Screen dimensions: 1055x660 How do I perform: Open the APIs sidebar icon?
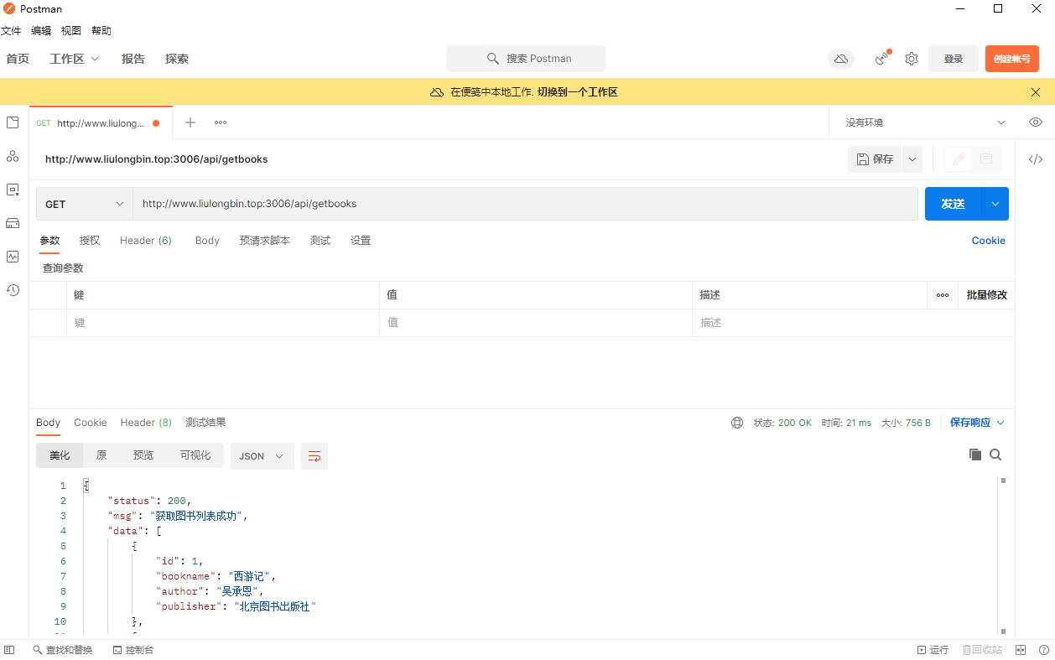tap(13, 156)
